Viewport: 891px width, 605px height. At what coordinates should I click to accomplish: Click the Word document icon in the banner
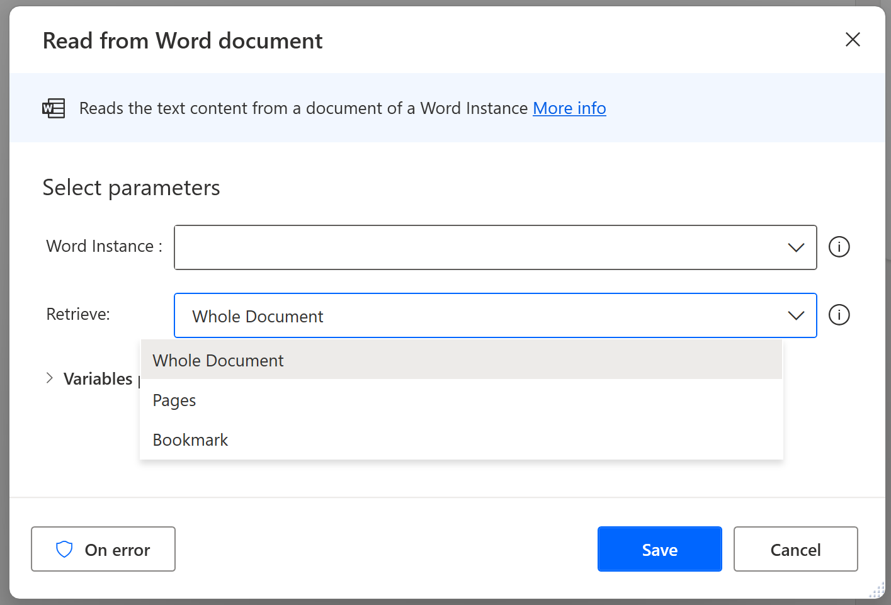coord(54,108)
